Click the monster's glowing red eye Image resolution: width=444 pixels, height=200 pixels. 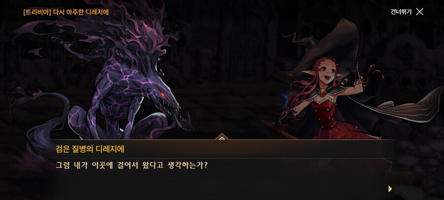coord(163,94)
